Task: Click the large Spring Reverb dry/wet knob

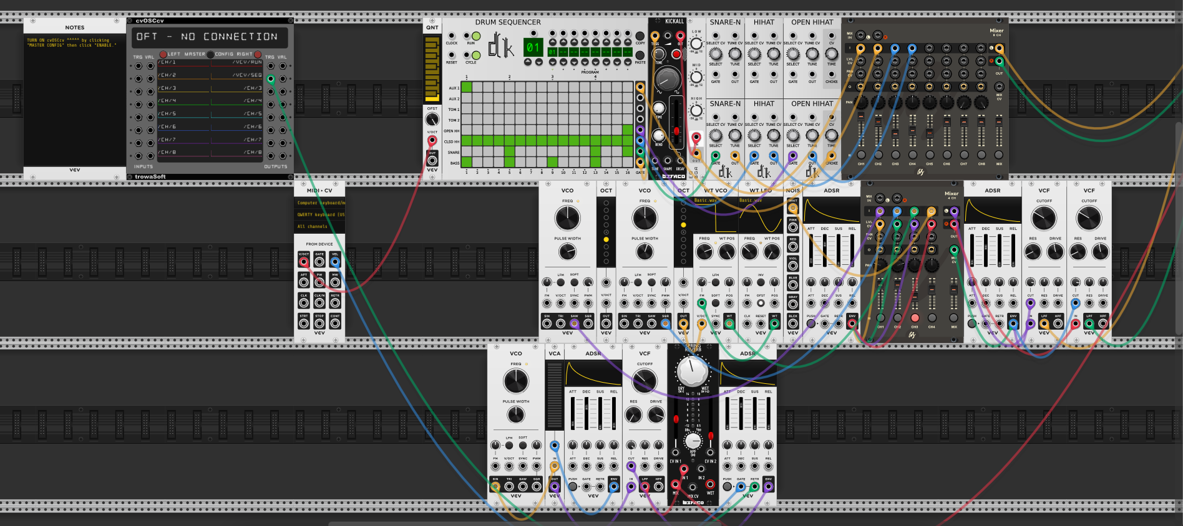Action: click(693, 371)
